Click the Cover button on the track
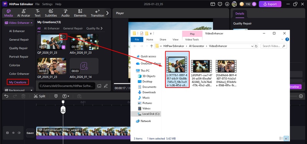Viewport: 307px width, 144px height. coord(30,133)
